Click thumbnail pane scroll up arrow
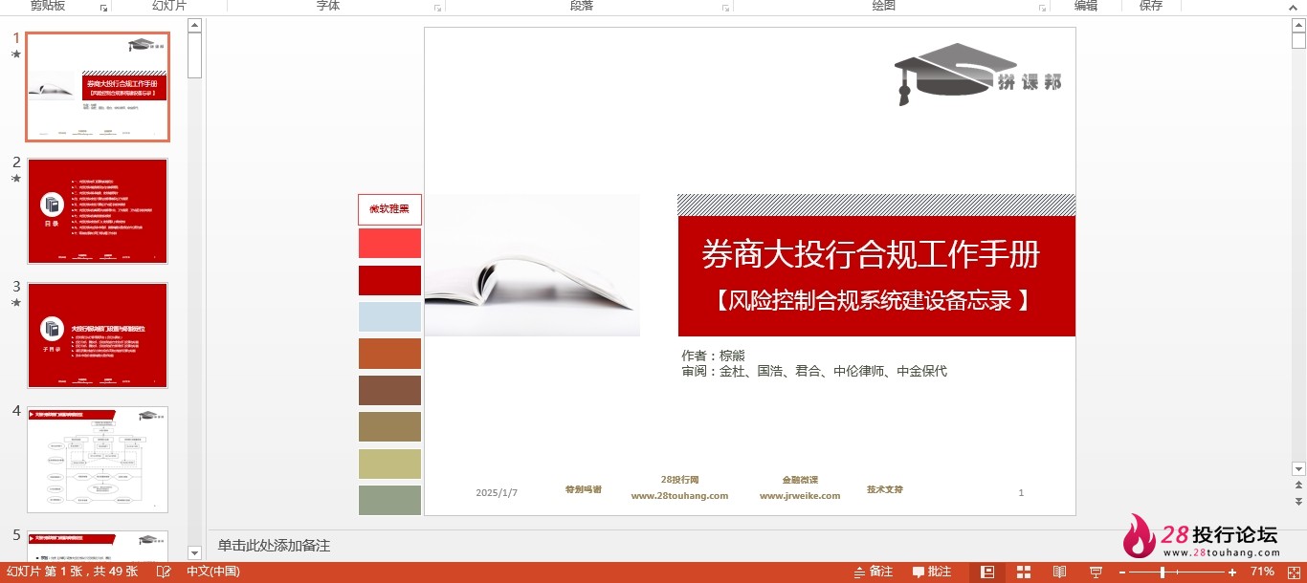Viewport: 1307px width, 583px height. (x=195, y=26)
